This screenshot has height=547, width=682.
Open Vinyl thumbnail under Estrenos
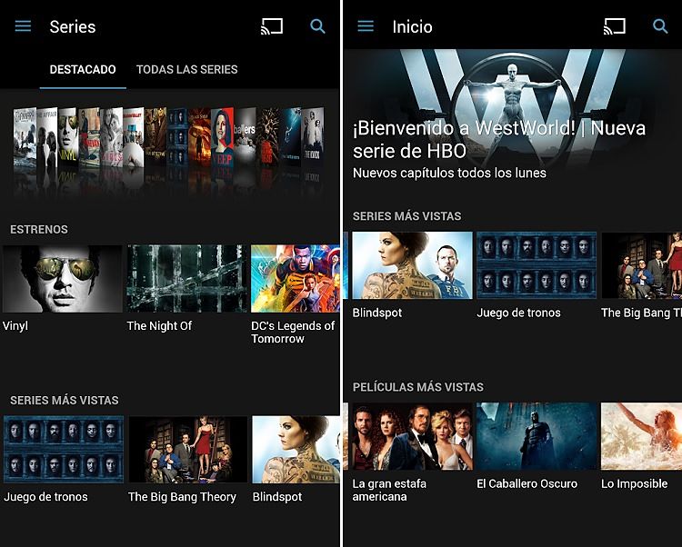coord(63,278)
